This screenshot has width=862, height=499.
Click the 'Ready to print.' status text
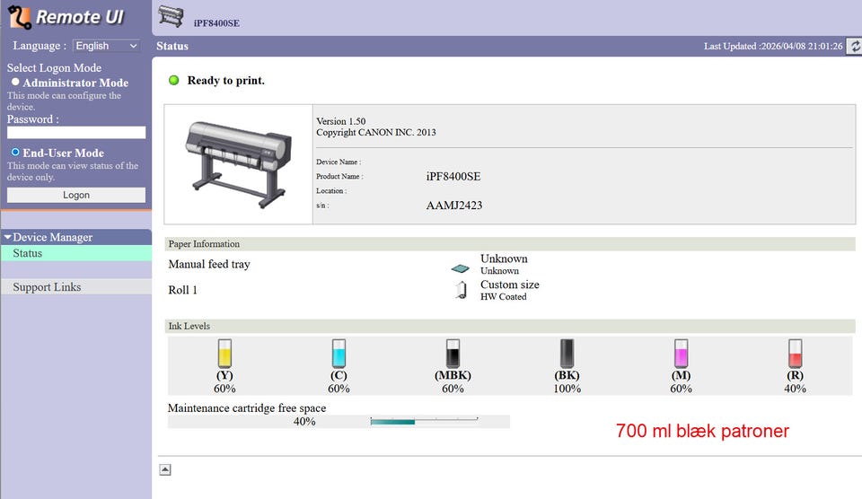226,80
